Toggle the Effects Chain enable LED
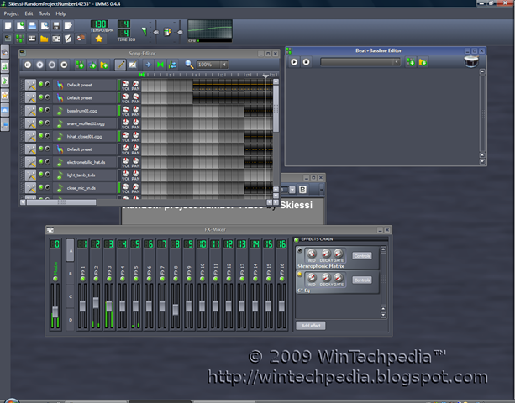Image resolution: width=515 pixels, height=403 pixels. coord(297,239)
